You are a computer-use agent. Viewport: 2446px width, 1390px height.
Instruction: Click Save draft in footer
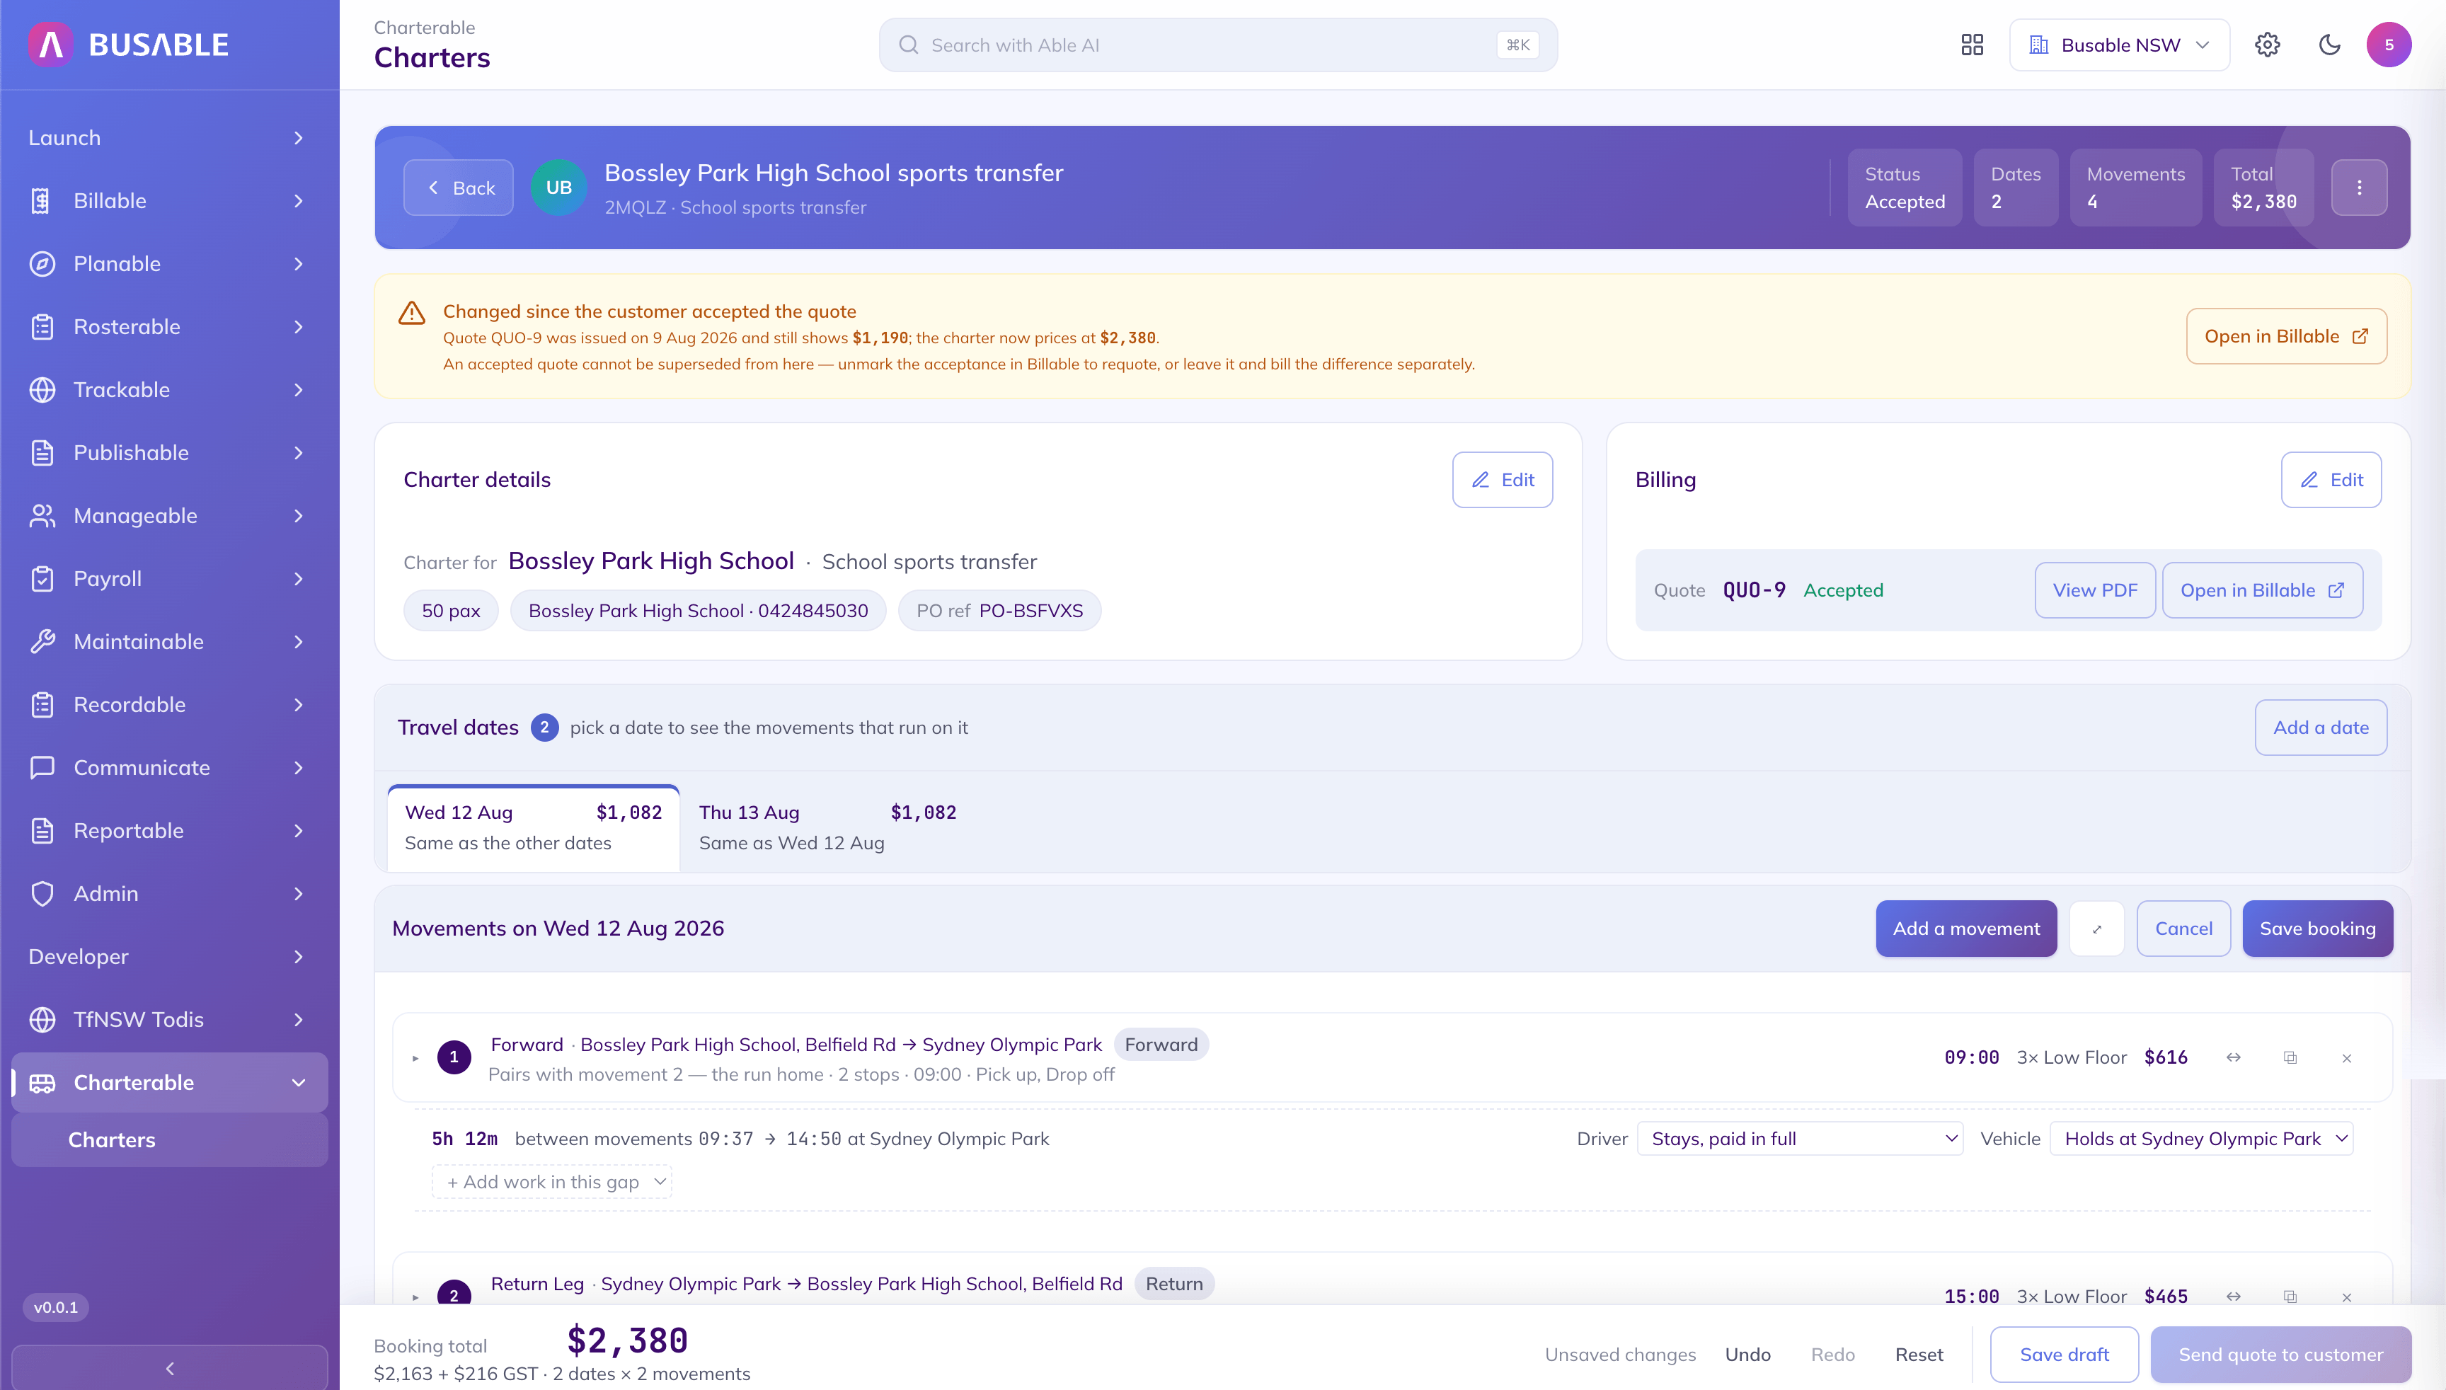point(2064,1355)
